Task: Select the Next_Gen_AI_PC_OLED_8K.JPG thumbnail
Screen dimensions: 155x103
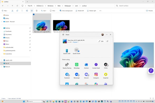Action: tap(61, 25)
